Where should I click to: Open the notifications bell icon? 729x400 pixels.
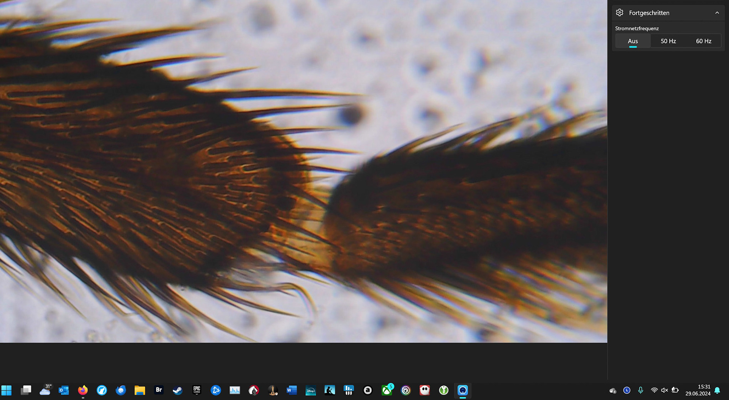pyautogui.click(x=717, y=390)
